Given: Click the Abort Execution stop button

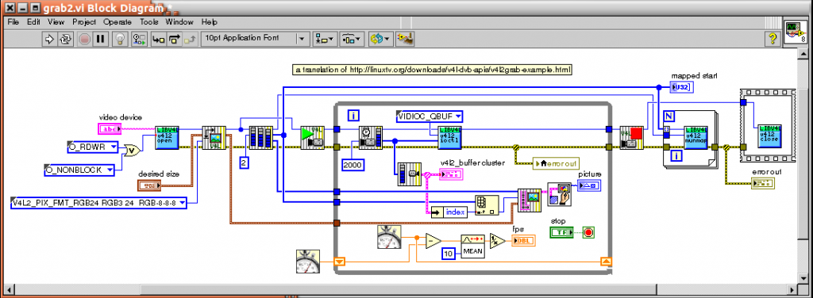Looking at the screenshot, I should [84, 39].
